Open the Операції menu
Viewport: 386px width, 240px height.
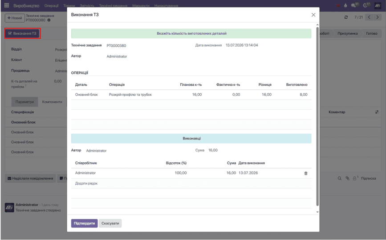click(x=51, y=5)
